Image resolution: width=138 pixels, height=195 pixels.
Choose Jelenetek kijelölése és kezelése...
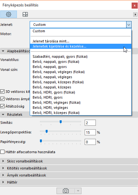(80, 46)
